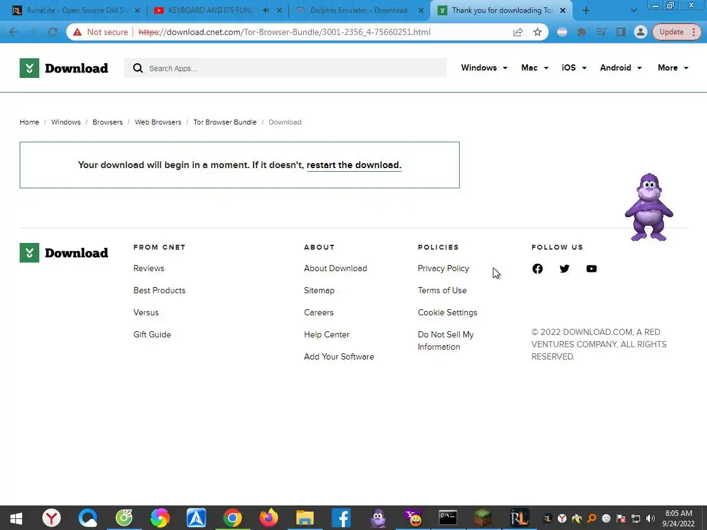Open the Privacy Policy link
Image resolution: width=707 pixels, height=530 pixels.
click(443, 268)
